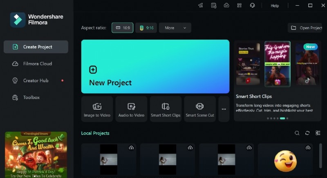Search local projects with the magnifier icon
Image resolution: width=327 pixels, height=178 pixels.
click(297, 133)
